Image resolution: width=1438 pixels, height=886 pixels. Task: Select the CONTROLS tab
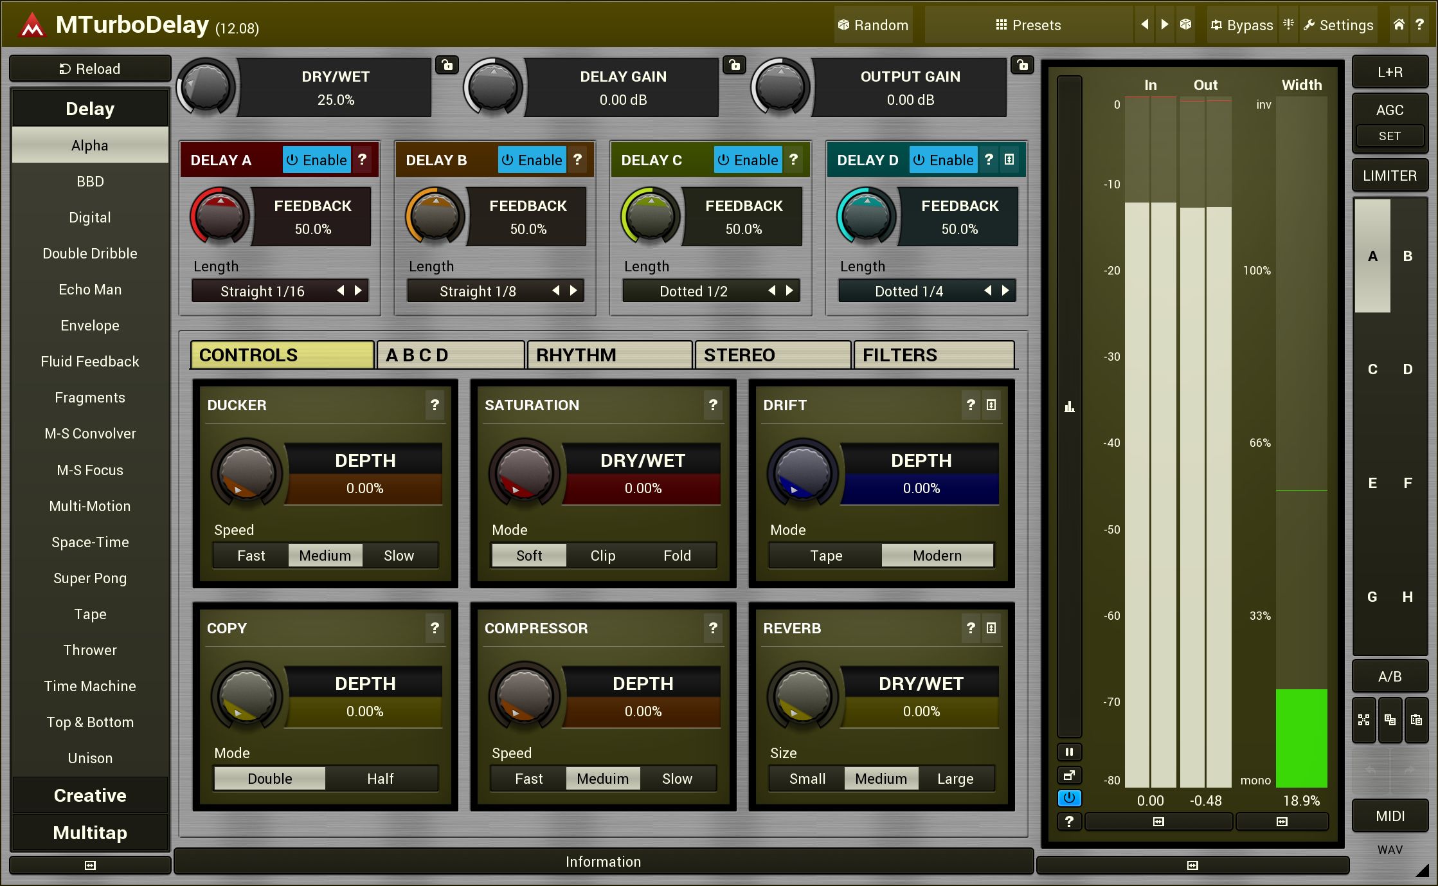click(282, 355)
